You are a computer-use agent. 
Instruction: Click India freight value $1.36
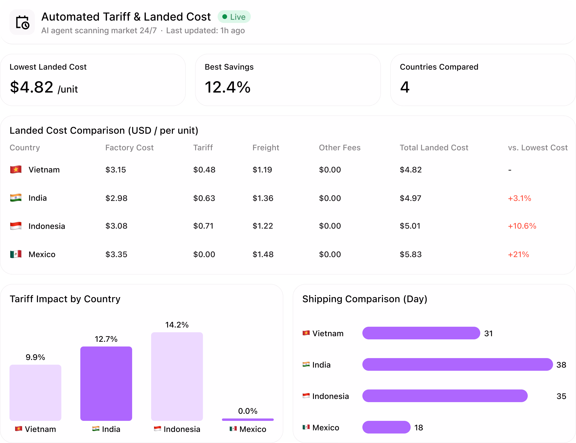[263, 198]
